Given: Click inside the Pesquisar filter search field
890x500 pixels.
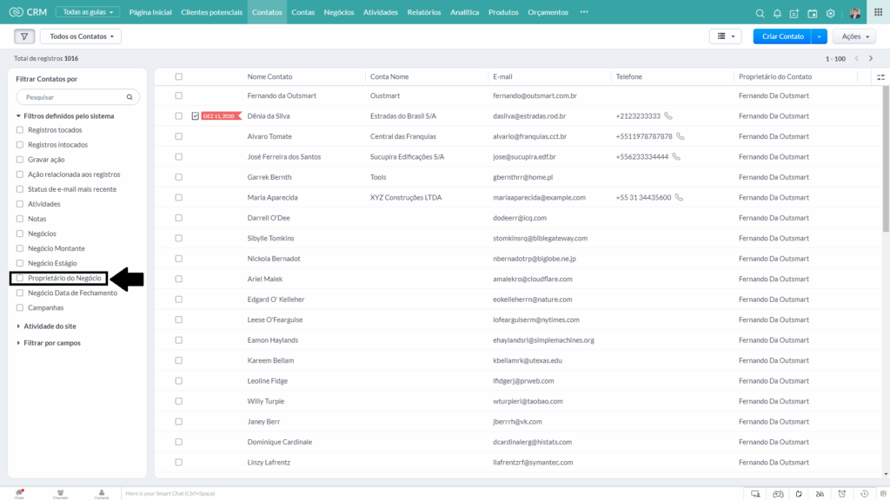Looking at the screenshot, I should point(77,97).
